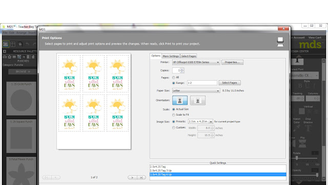This screenshot has height=185, width=328.
Task: Select Custom image size radio button
Action: [x=173, y=128]
